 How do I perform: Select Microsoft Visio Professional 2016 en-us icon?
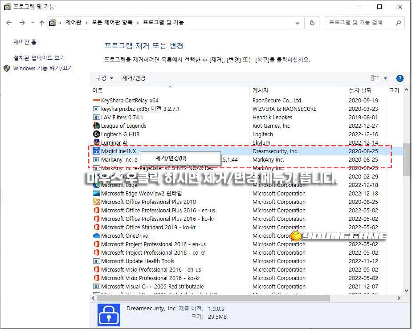click(x=97, y=269)
